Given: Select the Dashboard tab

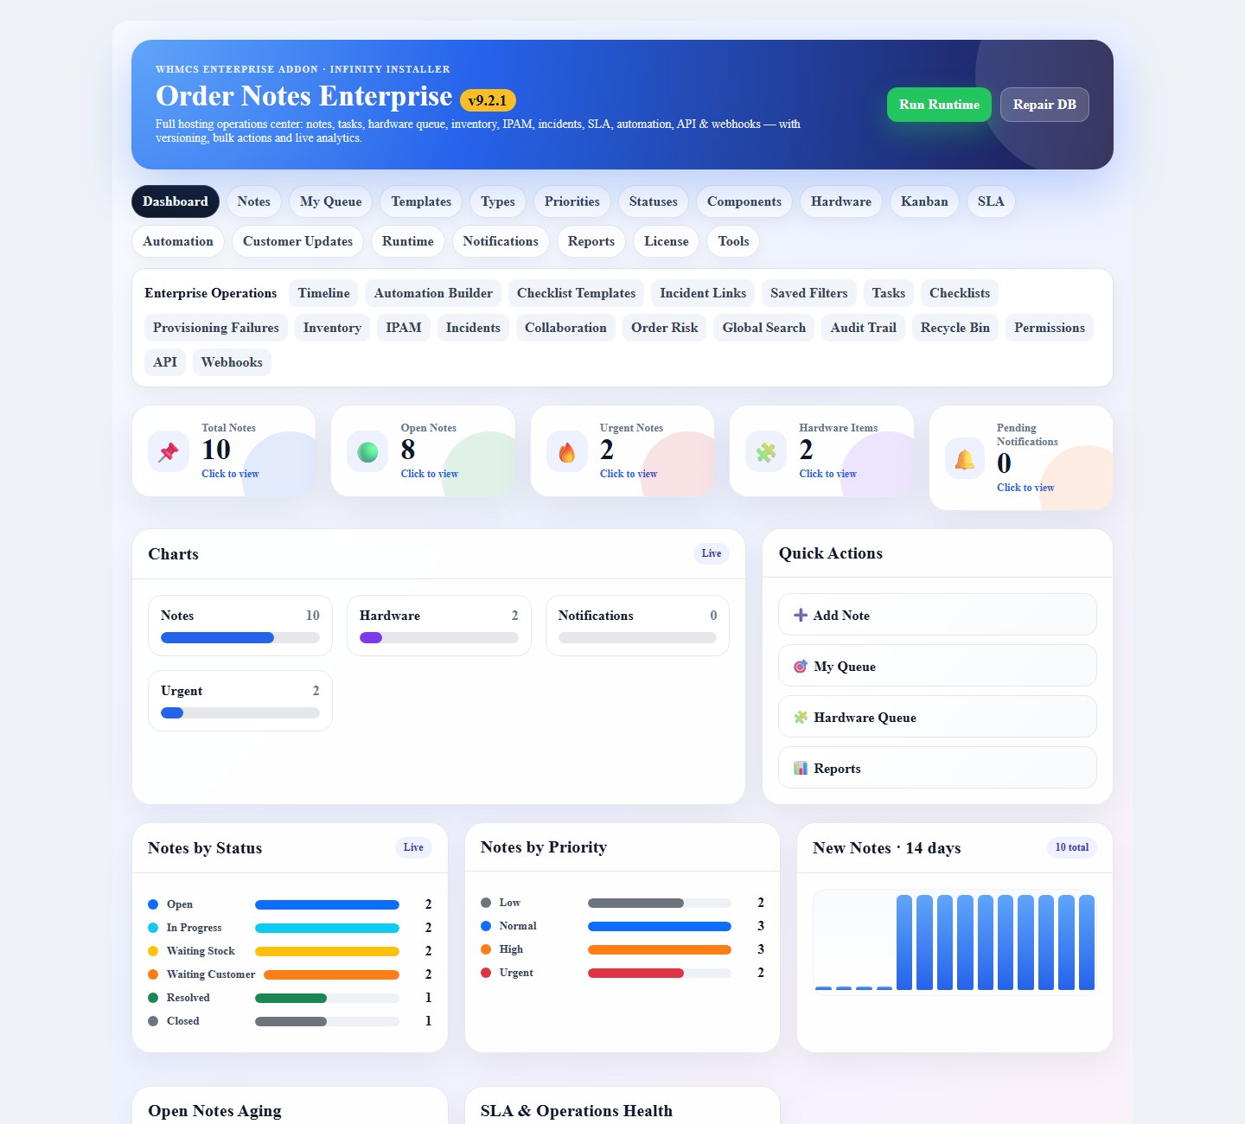Looking at the screenshot, I should click(x=176, y=201).
